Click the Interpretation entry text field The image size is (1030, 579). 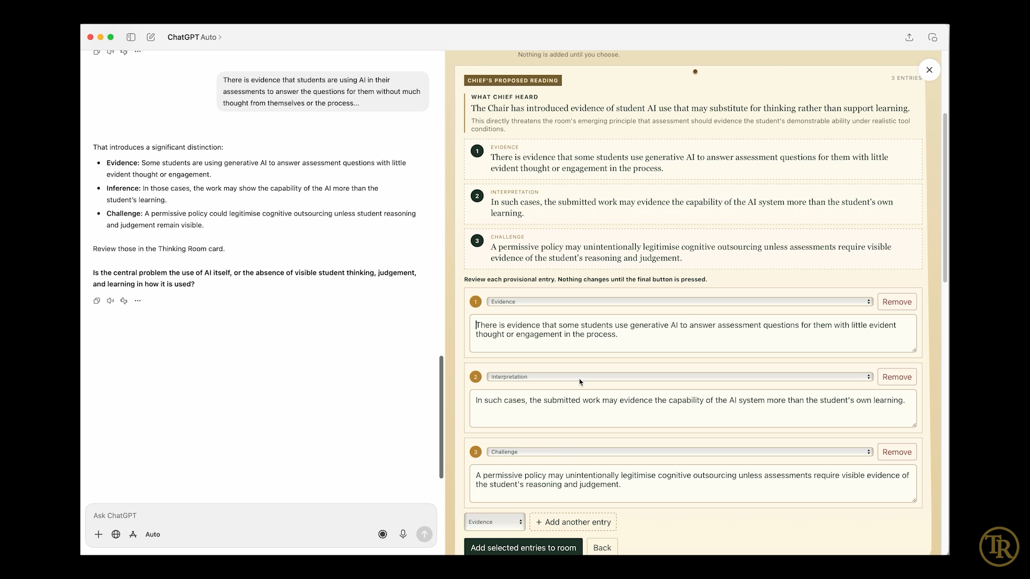(x=693, y=409)
